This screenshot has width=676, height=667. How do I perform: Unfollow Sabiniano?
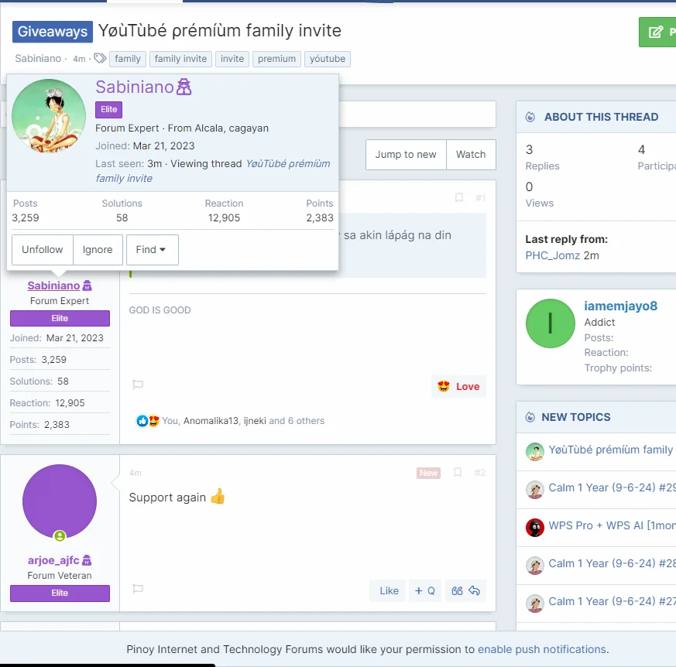coord(43,250)
